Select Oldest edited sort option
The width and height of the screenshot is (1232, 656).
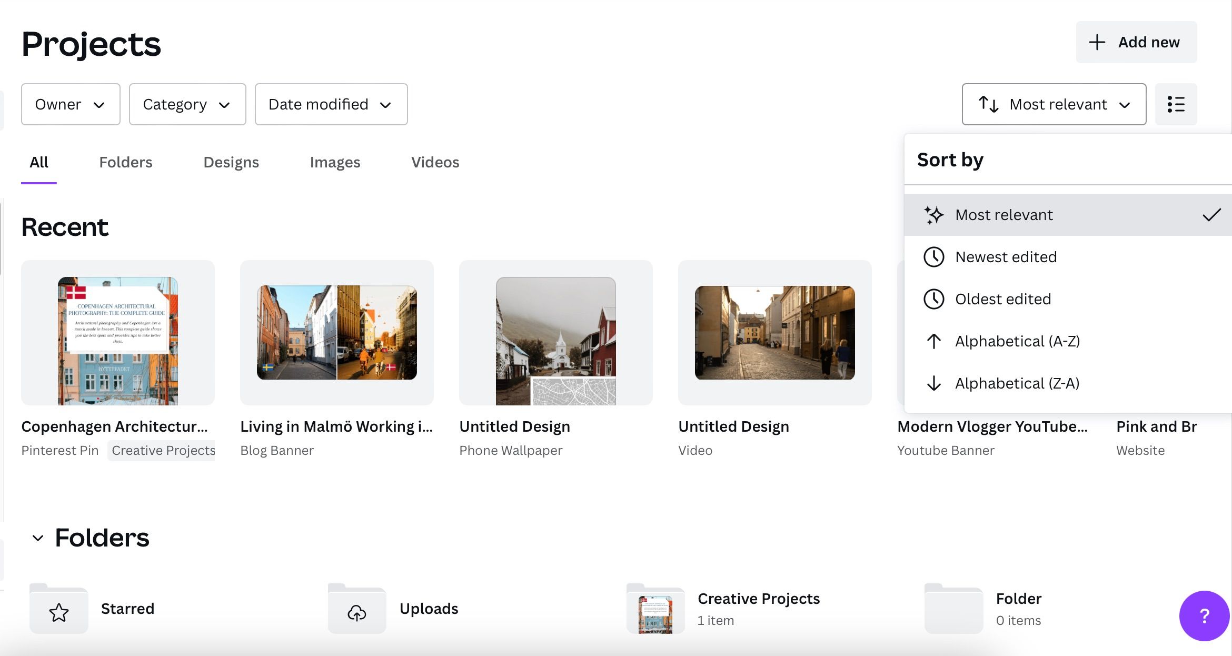coord(1003,299)
